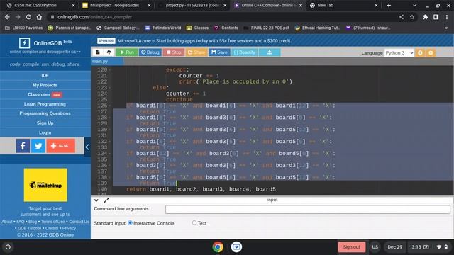Open the Classes bookmark

click(x=197, y=28)
